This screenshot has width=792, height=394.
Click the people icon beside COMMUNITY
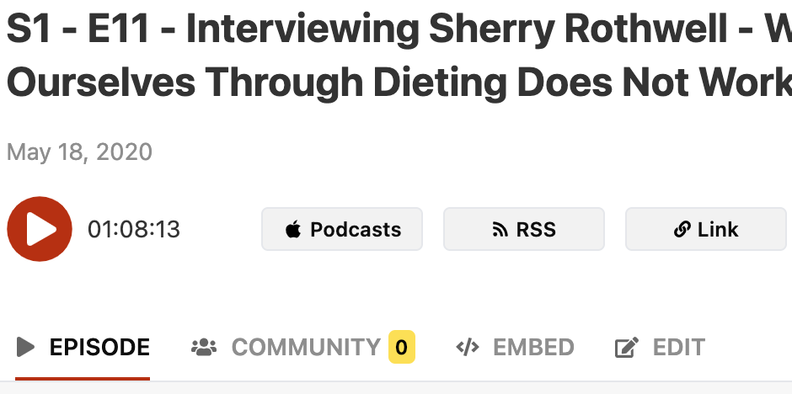pos(204,347)
